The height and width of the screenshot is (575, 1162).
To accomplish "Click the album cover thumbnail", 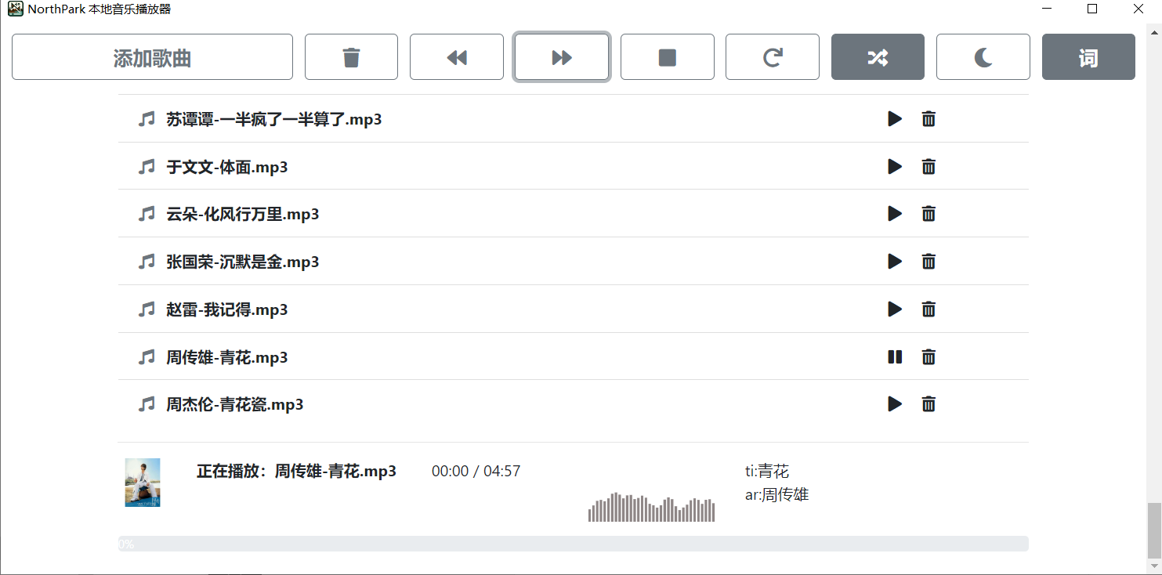I will (x=142, y=483).
